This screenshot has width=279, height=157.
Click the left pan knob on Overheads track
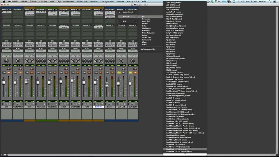(73, 61)
